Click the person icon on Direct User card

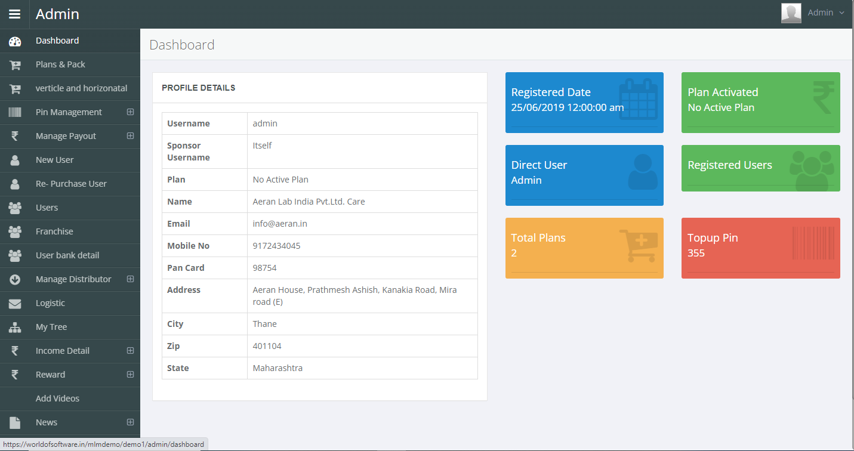[x=642, y=172]
